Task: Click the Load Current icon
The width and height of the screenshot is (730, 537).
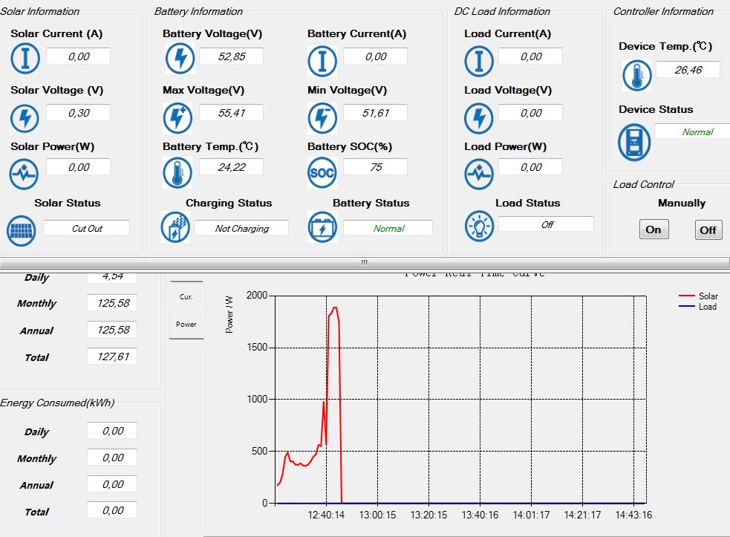Action: coord(479,60)
